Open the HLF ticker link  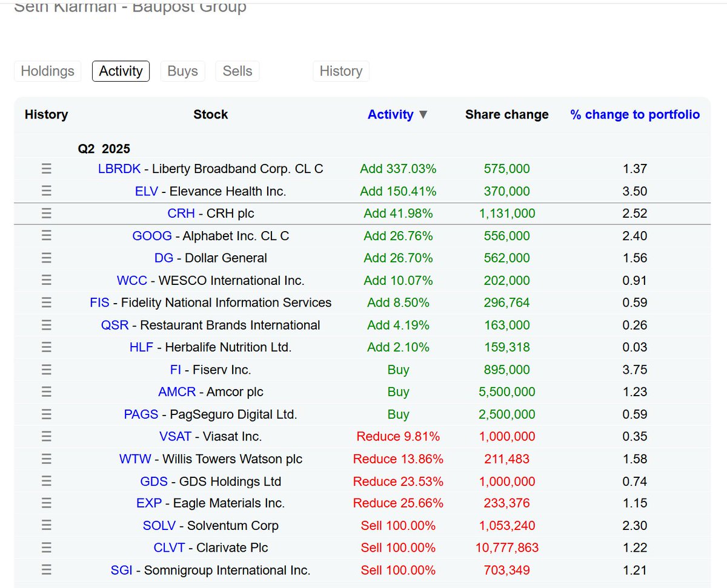point(142,347)
